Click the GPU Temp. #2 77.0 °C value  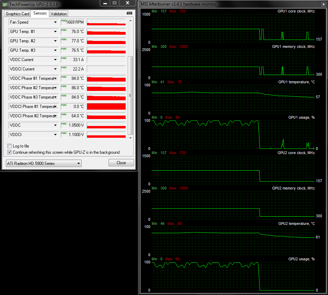click(73, 41)
